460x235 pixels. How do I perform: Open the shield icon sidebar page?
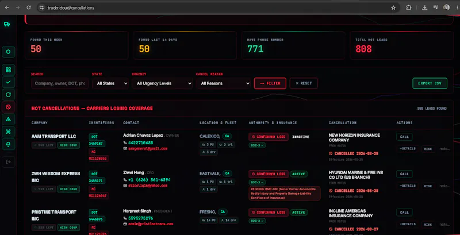tap(8, 52)
